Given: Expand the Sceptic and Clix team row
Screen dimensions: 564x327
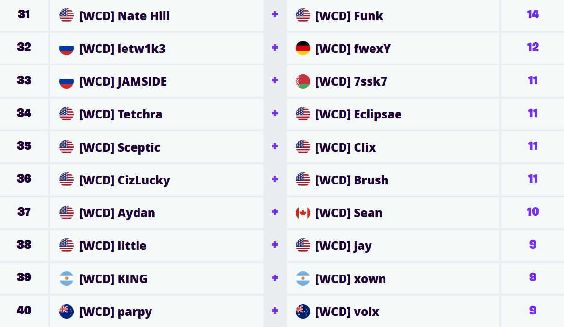Looking at the screenshot, I should point(275,146).
